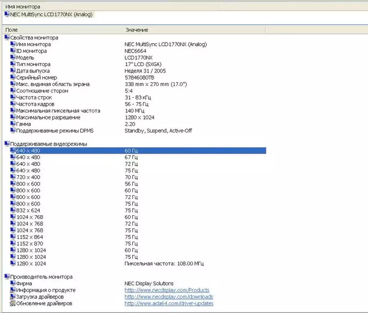Click the value '140 МГц'

point(134,111)
